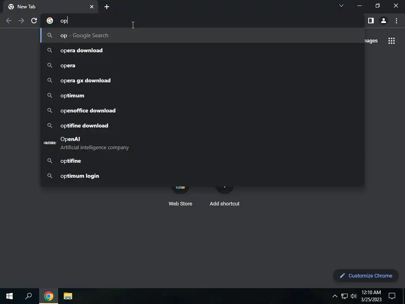Viewport: 405px width, 304px height.
Task: Click the Chrome taskbar icon
Action: (49, 296)
